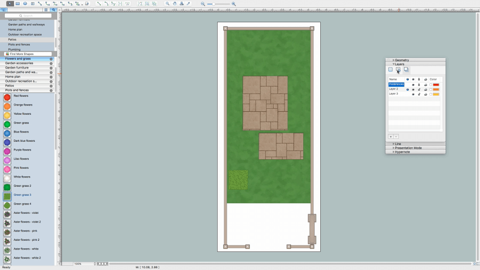The height and width of the screenshot is (270, 480).
Task: Select the pointer arrow tool in toolbar
Action: pyautogui.click(x=10, y=3)
